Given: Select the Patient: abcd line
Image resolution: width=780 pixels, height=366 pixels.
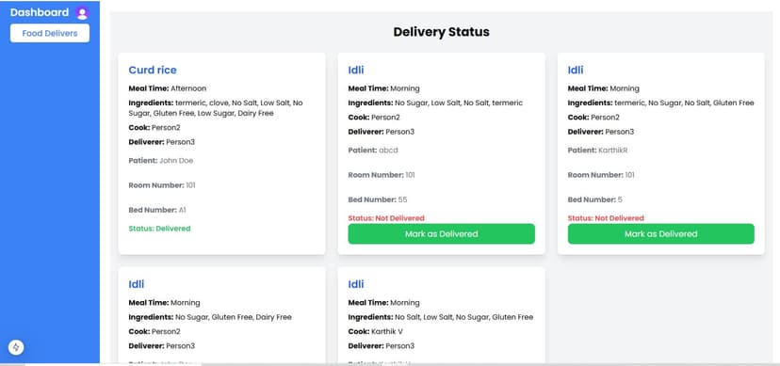Looking at the screenshot, I should (x=373, y=150).
